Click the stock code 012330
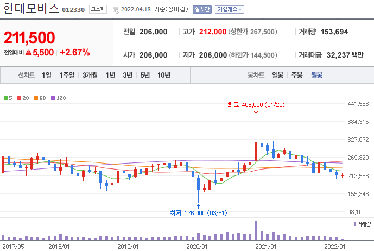The height and width of the screenshot is (251, 374). pos(73,10)
